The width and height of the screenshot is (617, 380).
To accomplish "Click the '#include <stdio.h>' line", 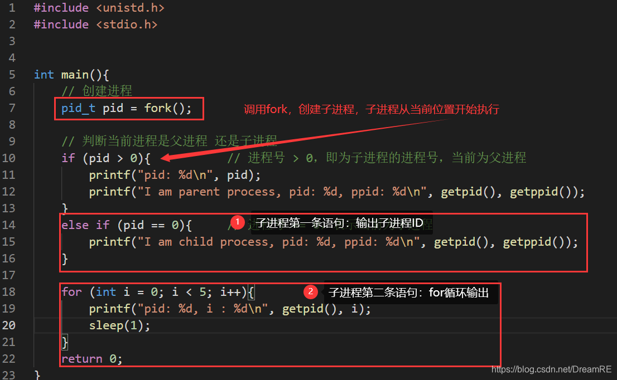I will (95, 25).
